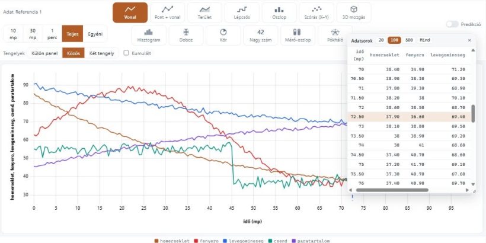Toggle csend series in legend
The image size is (486, 243).
tap(278, 241)
